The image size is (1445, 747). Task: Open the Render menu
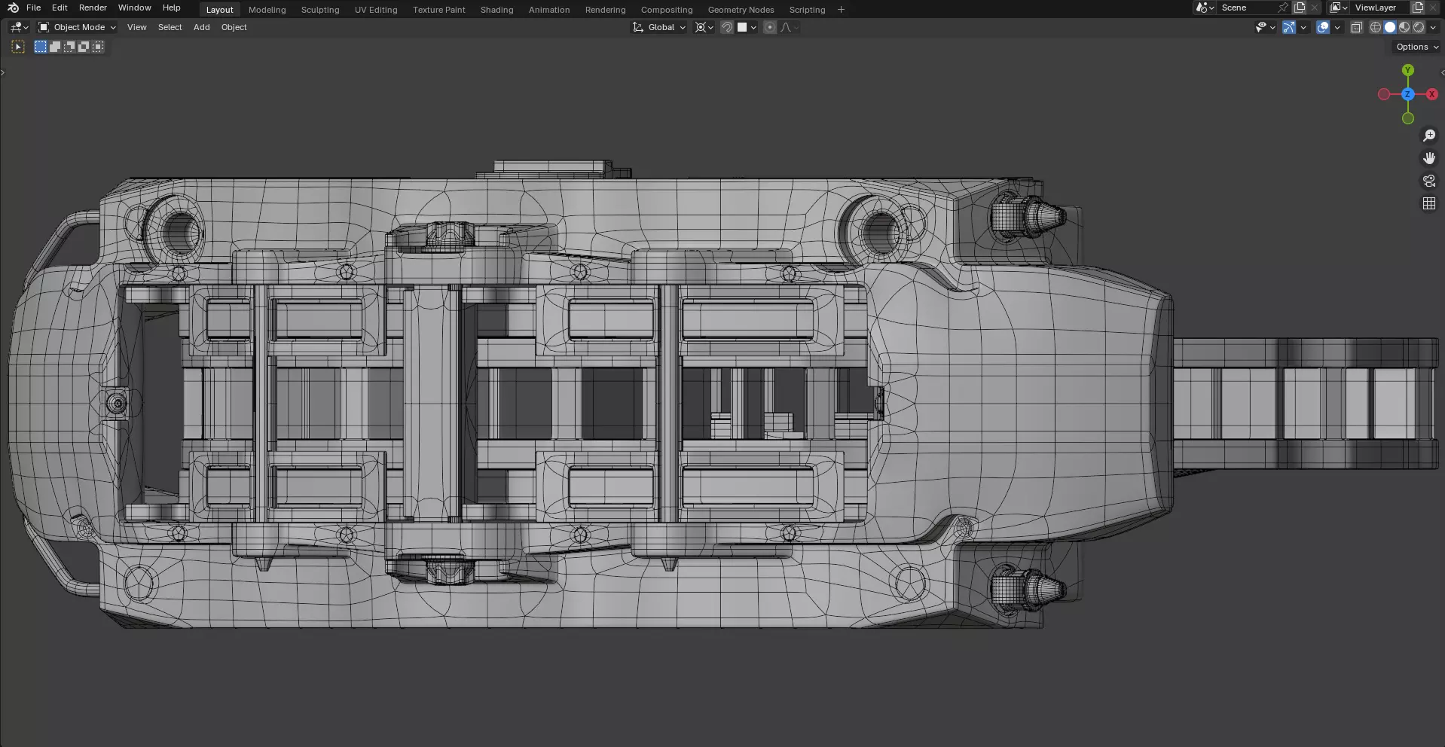pos(93,8)
